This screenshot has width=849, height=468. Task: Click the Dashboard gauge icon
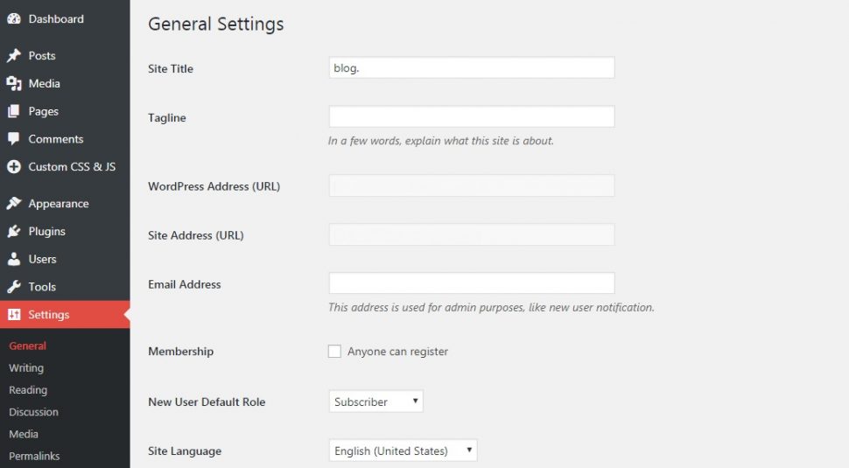(x=13, y=18)
